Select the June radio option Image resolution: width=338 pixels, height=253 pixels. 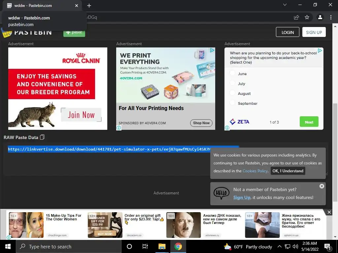232,73
